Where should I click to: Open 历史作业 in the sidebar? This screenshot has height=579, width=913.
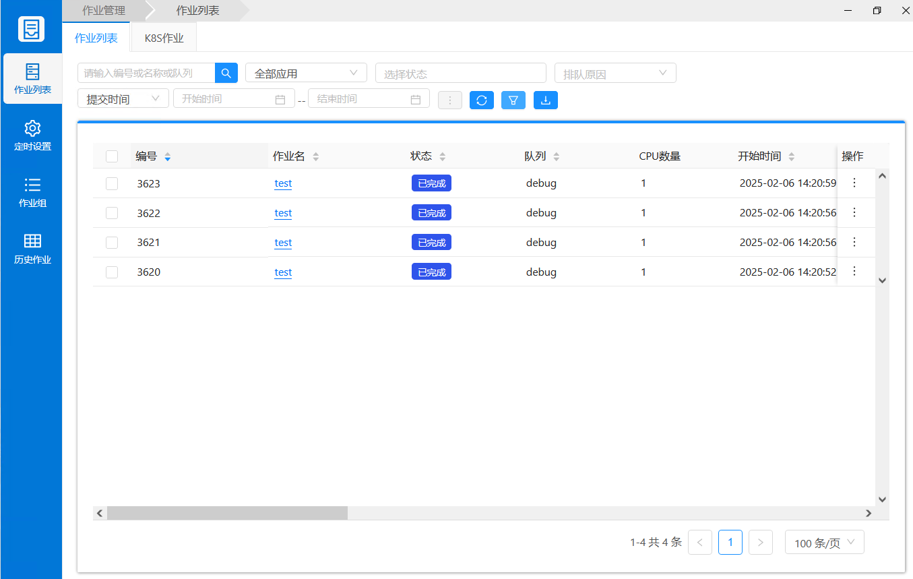pyautogui.click(x=32, y=249)
